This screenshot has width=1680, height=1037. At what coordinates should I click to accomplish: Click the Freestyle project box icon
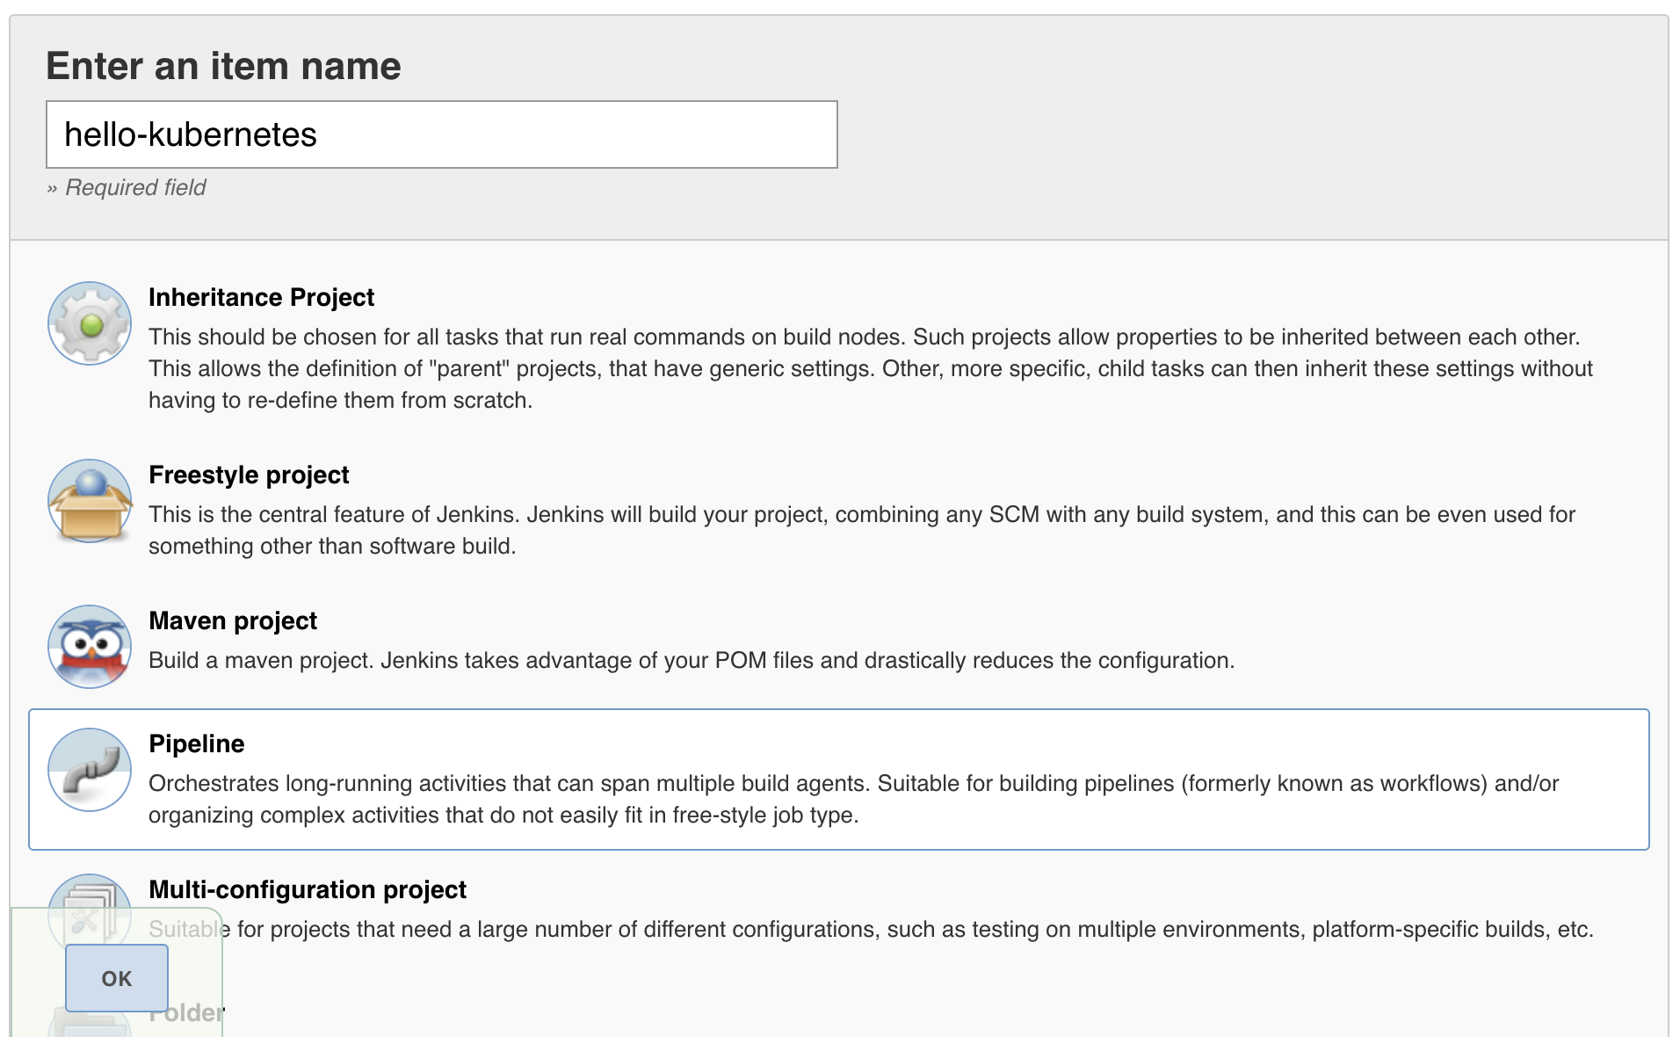[90, 501]
